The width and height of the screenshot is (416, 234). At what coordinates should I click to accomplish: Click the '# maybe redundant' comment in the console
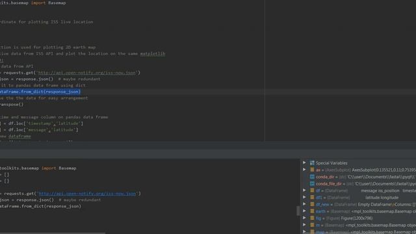click(x=79, y=200)
